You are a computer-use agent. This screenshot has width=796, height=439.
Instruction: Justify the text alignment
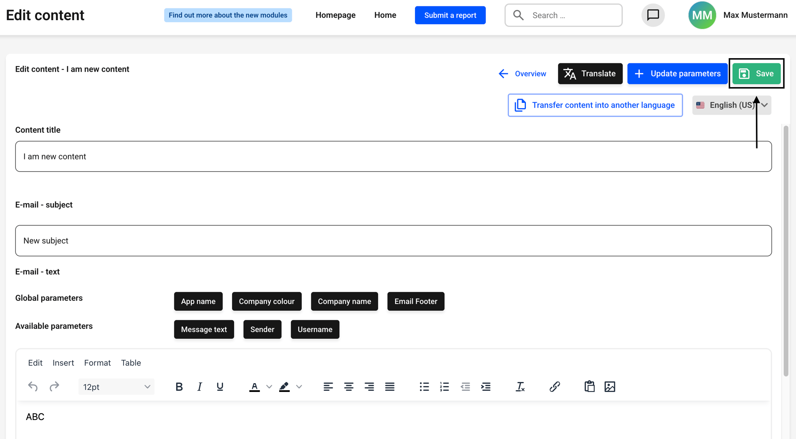click(x=390, y=387)
